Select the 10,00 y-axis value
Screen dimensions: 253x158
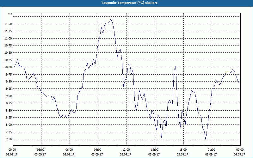tap(8, 67)
